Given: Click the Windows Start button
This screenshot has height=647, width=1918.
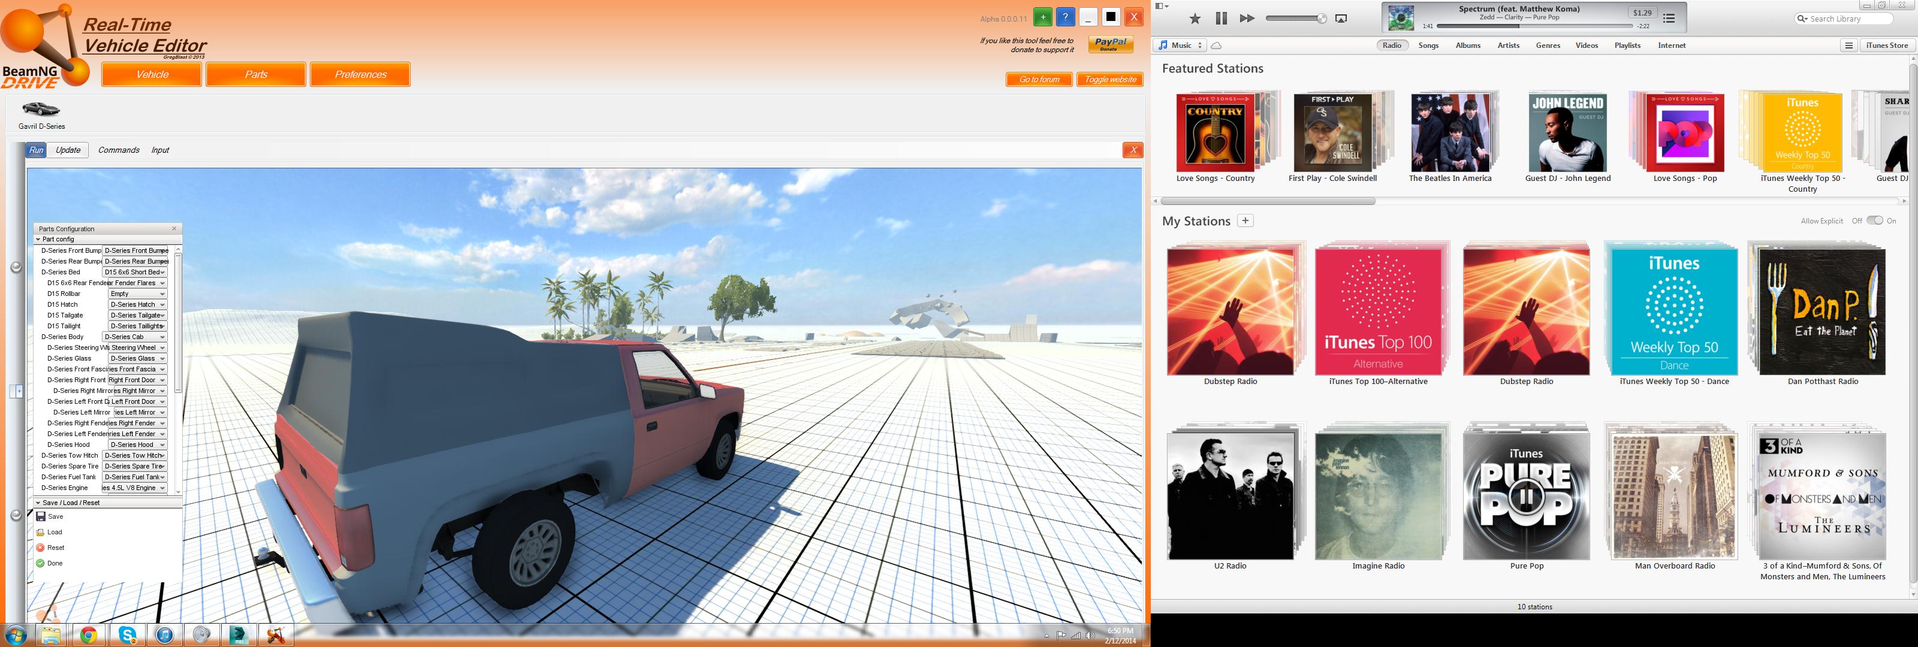Looking at the screenshot, I should tap(16, 635).
